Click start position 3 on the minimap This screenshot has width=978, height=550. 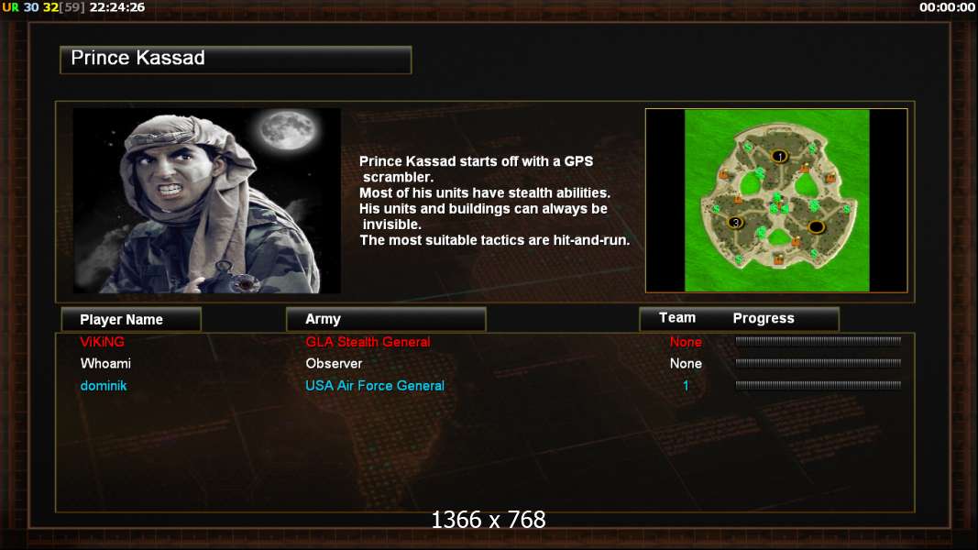coord(735,223)
